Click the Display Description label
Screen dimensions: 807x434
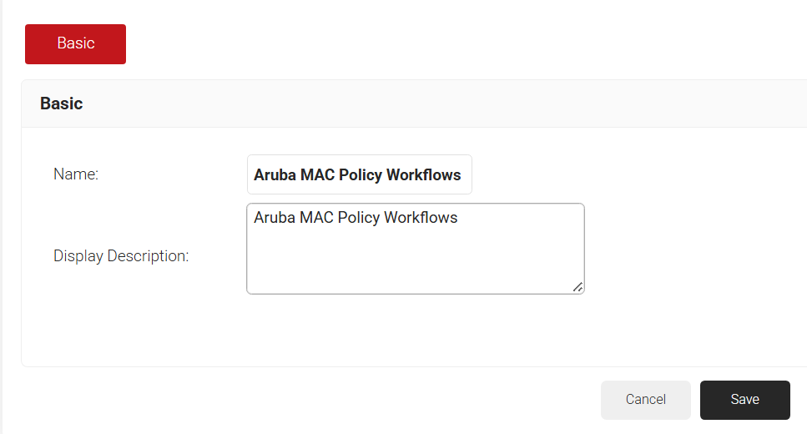(121, 256)
